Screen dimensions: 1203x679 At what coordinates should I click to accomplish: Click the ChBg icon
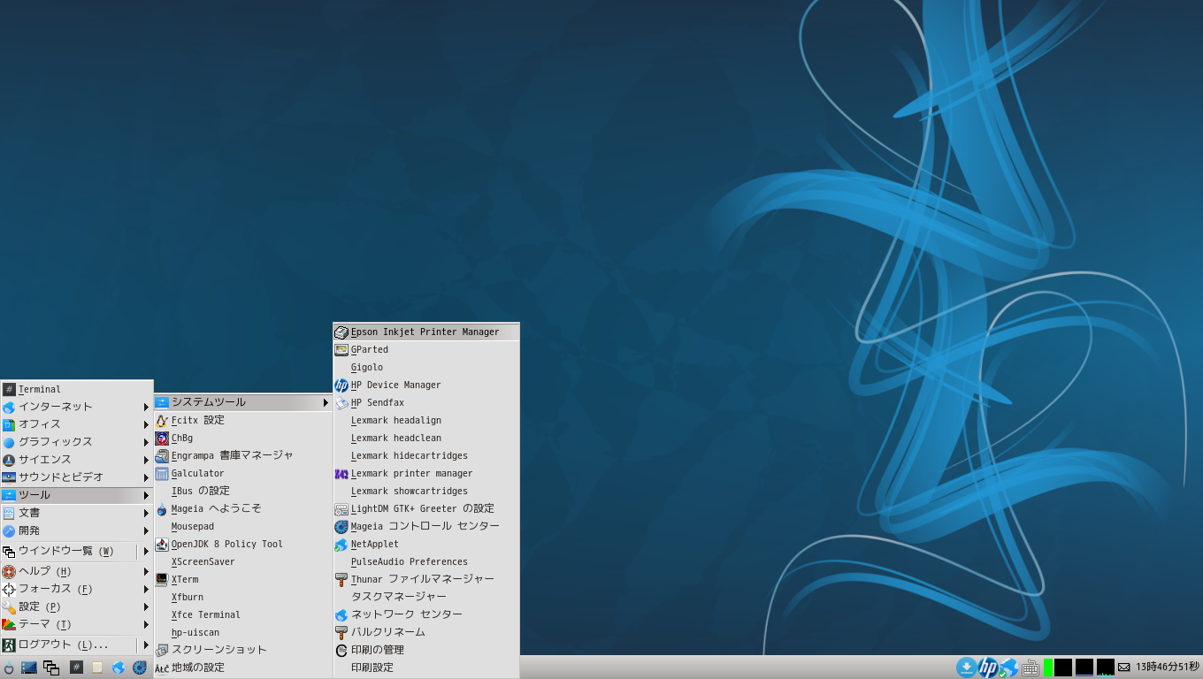click(x=162, y=438)
